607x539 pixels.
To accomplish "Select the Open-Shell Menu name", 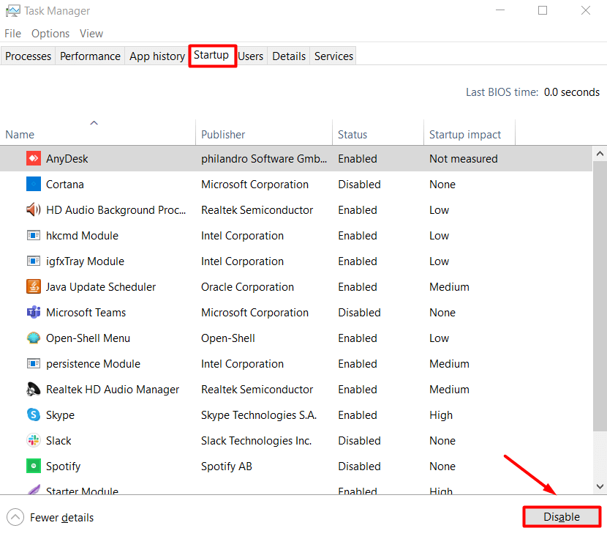I will click(x=88, y=338).
